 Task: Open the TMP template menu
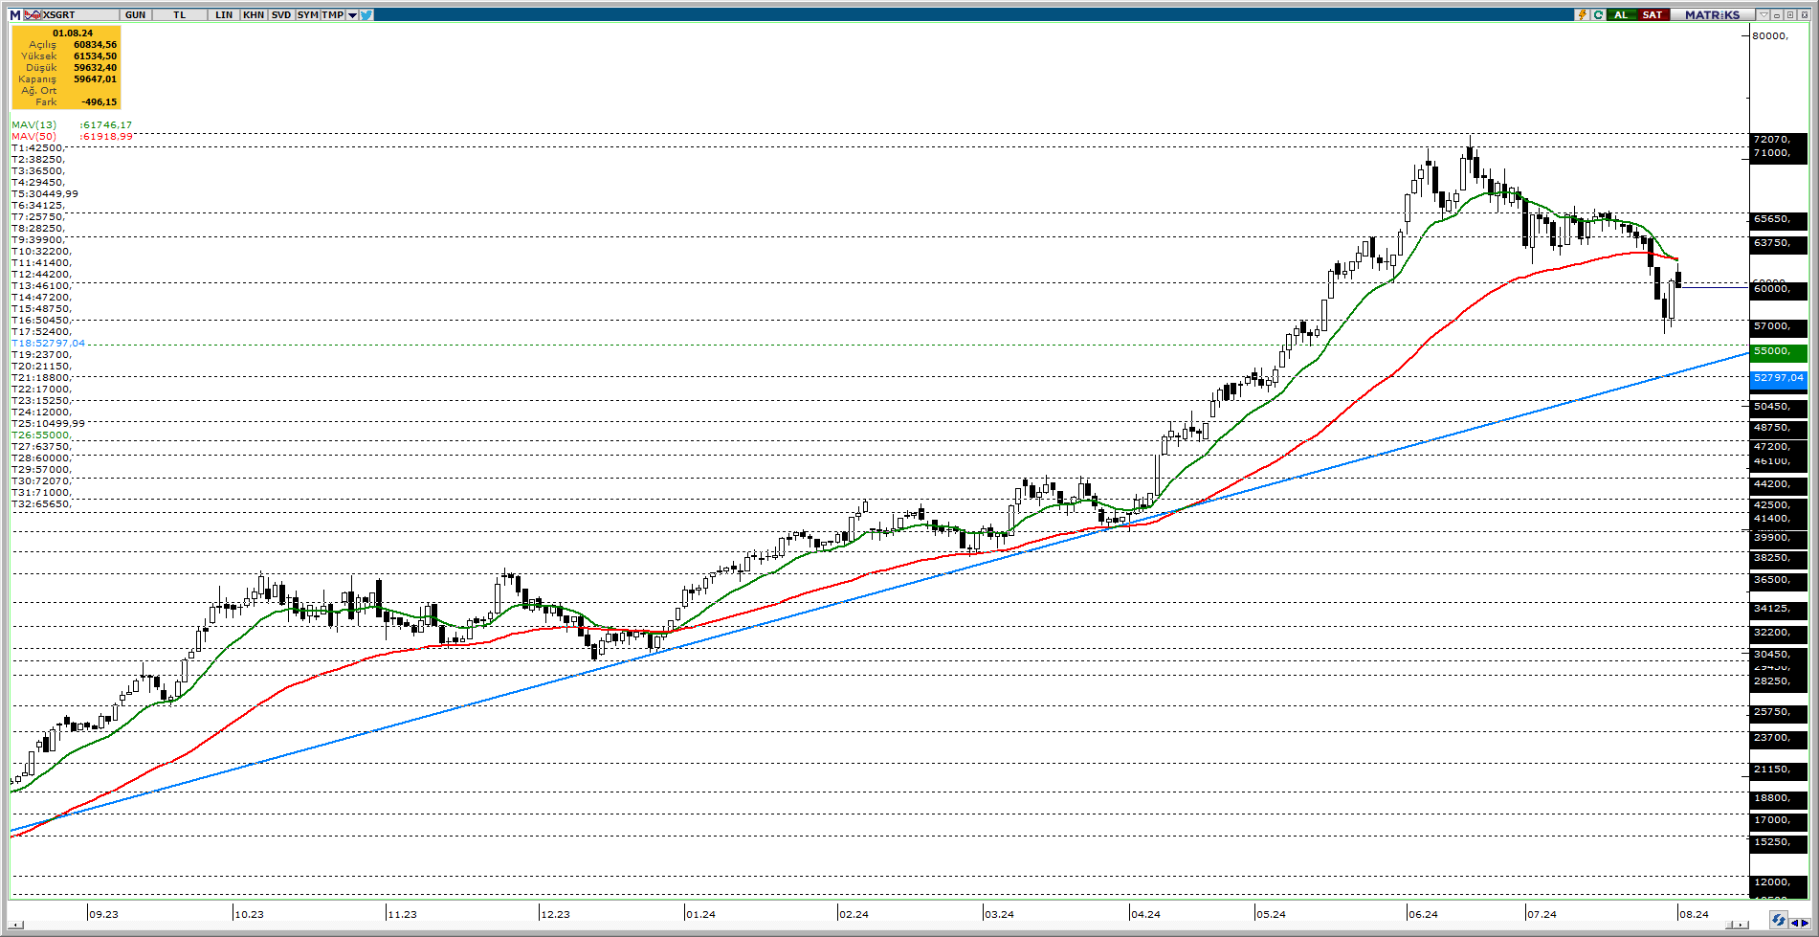point(332,14)
